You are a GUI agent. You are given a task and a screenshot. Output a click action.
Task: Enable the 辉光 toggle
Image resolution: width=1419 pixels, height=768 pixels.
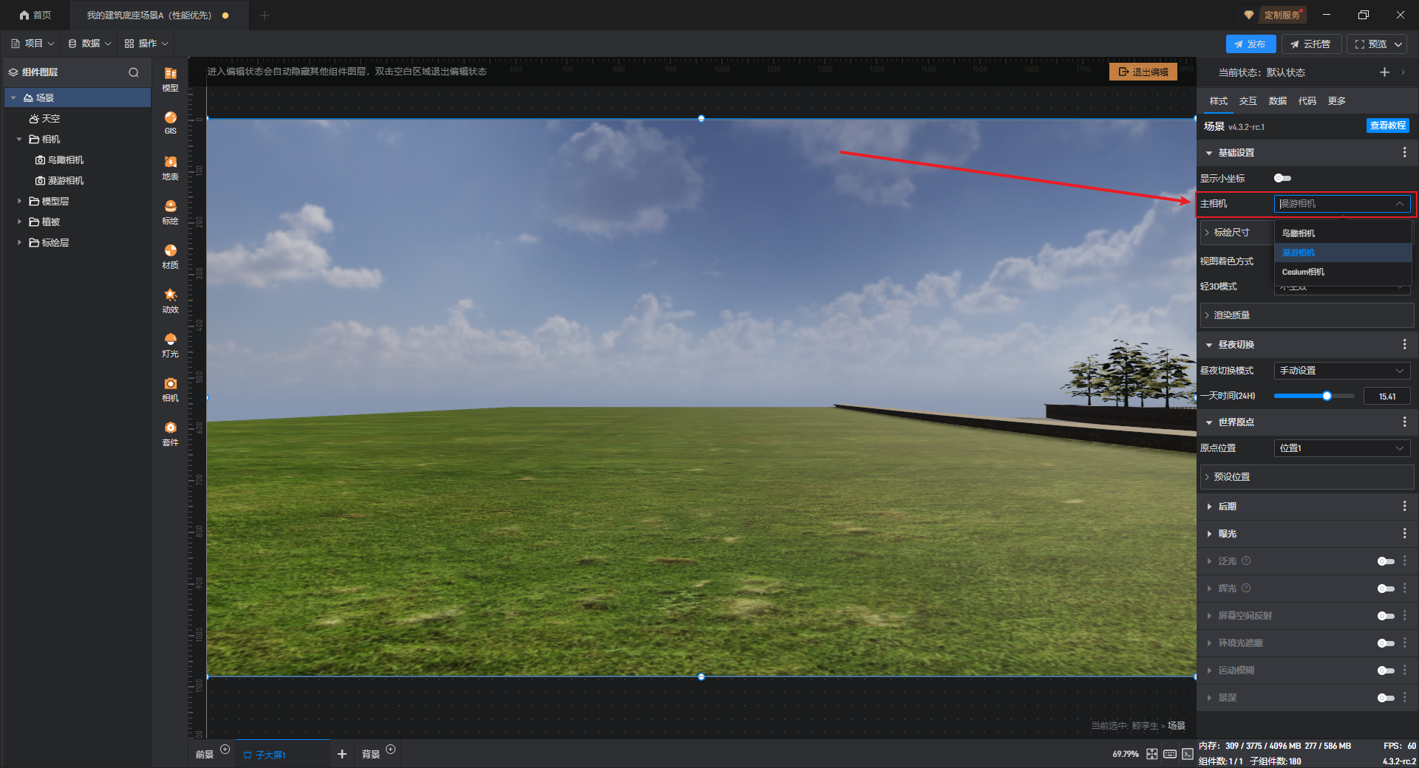point(1386,589)
